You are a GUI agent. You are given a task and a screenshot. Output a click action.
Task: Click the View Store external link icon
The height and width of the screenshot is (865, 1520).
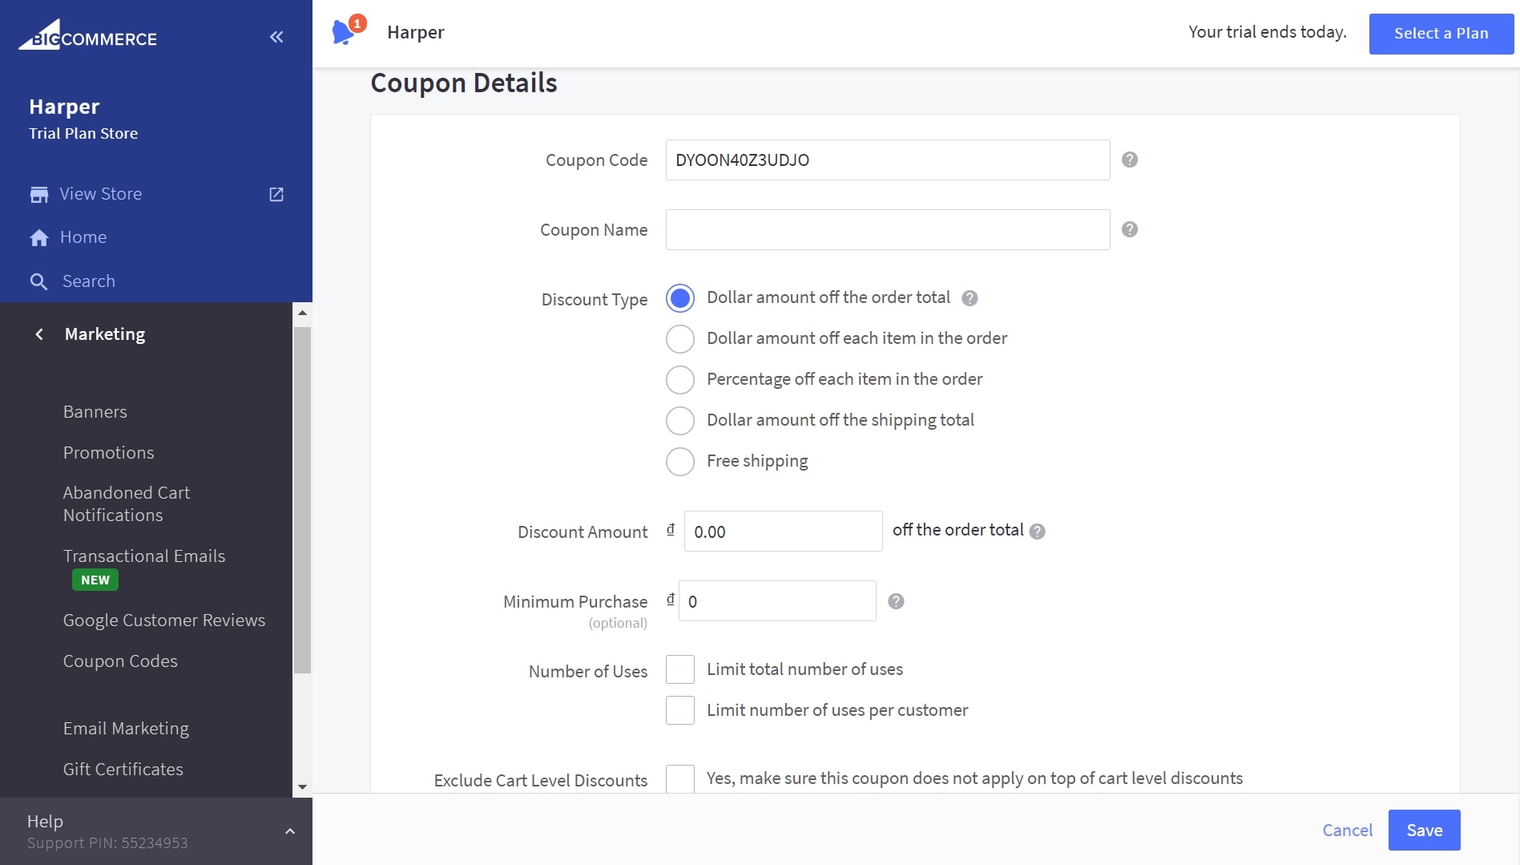tap(276, 194)
